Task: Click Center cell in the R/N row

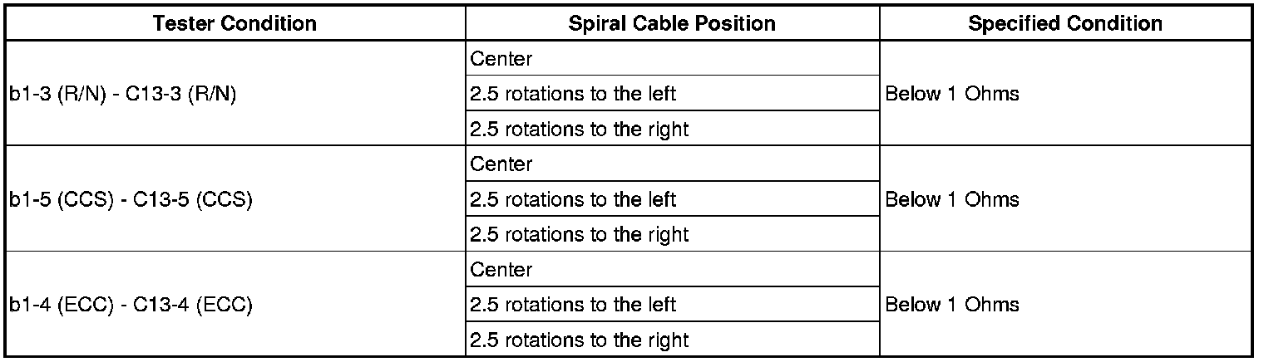Action: point(501,59)
